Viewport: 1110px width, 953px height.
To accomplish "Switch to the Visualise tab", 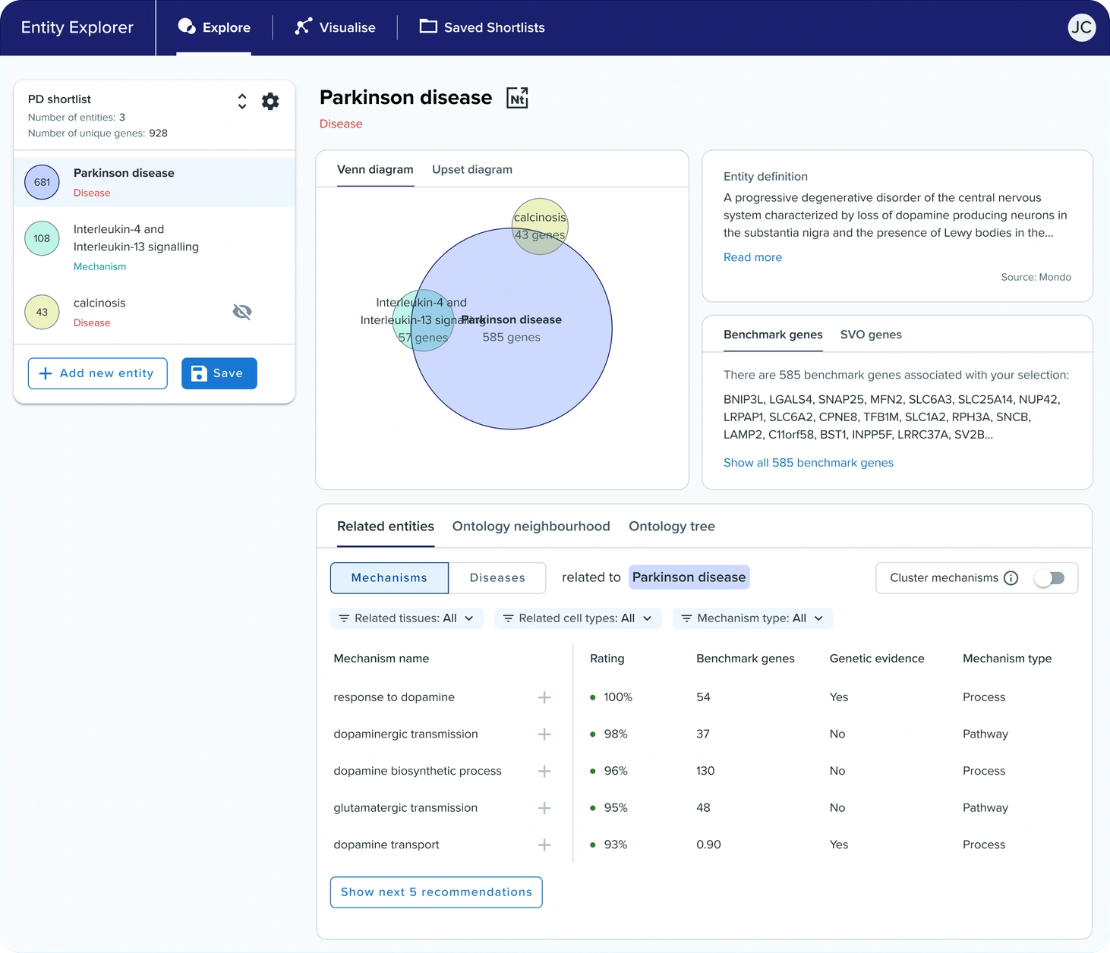I will (x=335, y=27).
